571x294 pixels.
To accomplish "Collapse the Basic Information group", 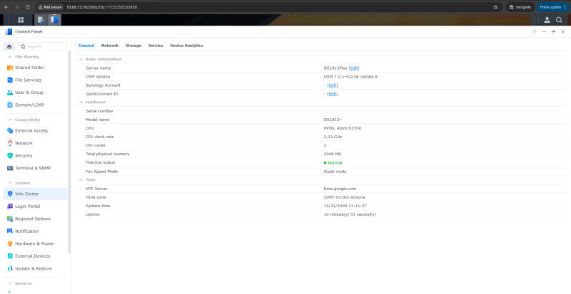I will coord(81,59).
